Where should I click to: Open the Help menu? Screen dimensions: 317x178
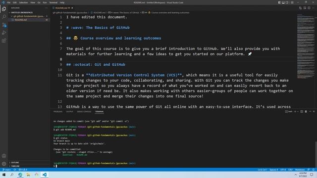(62, 2)
